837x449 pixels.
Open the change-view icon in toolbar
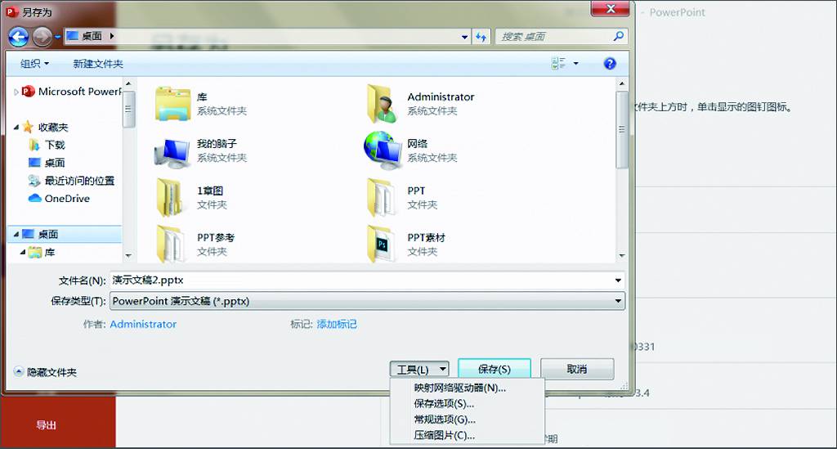pos(558,64)
